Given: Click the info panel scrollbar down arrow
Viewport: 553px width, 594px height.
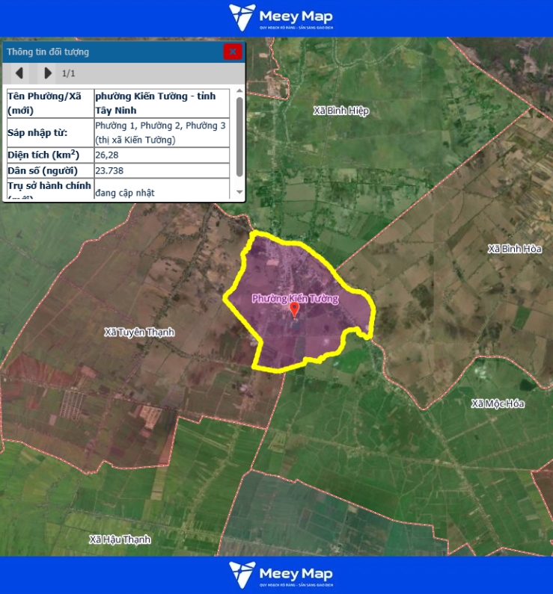Looking at the screenshot, I should 239,194.
